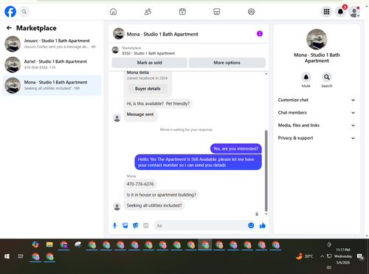Open the 30°C weather widget

click(304, 256)
